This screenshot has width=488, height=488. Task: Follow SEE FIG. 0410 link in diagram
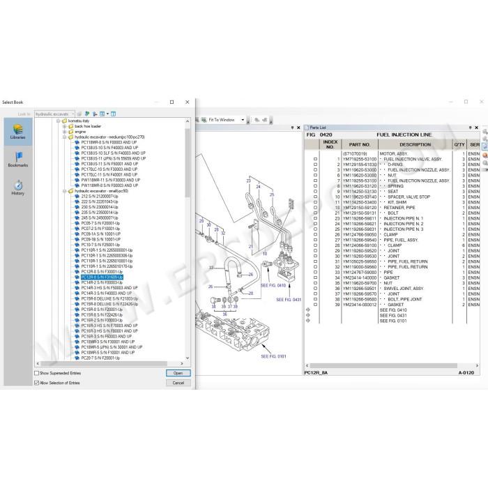pyautogui.click(x=273, y=285)
